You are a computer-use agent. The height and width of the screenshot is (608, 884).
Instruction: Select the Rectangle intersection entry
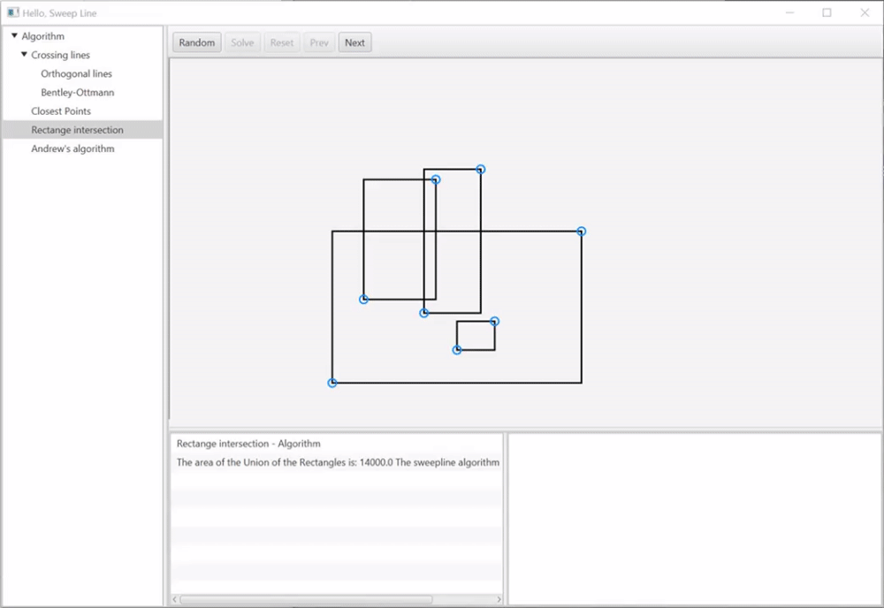tap(76, 129)
